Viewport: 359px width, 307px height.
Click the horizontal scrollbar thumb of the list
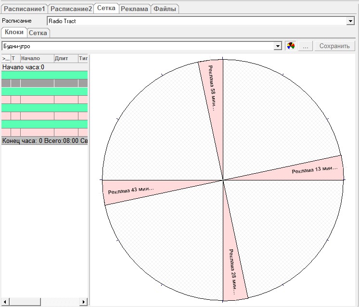pyautogui.click(x=25, y=302)
